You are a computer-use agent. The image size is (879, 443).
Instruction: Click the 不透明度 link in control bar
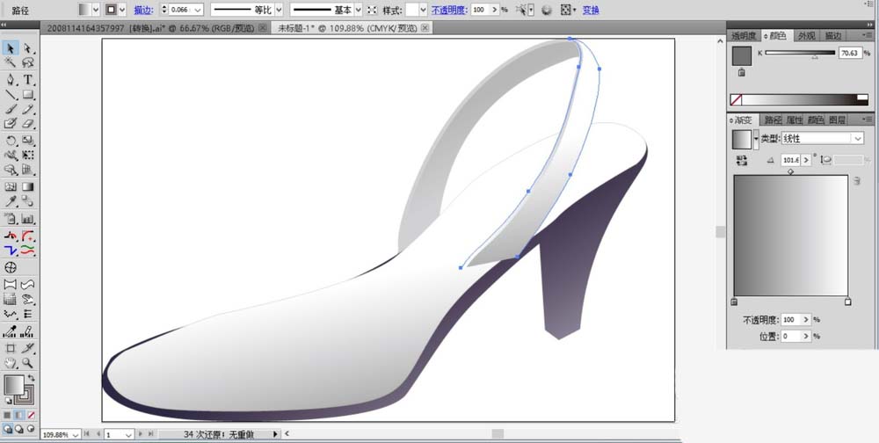[449, 10]
